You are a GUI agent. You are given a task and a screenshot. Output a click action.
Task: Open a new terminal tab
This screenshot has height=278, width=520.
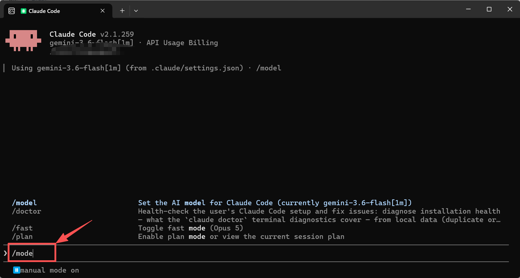(122, 11)
